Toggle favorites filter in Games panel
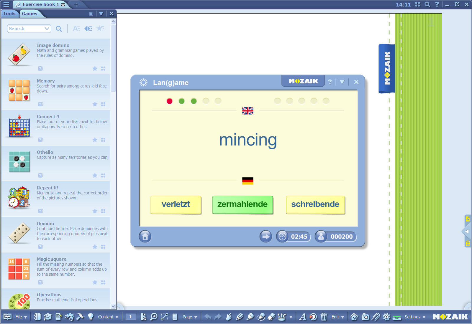Screen dimensions: 472x324 click(100, 29)
